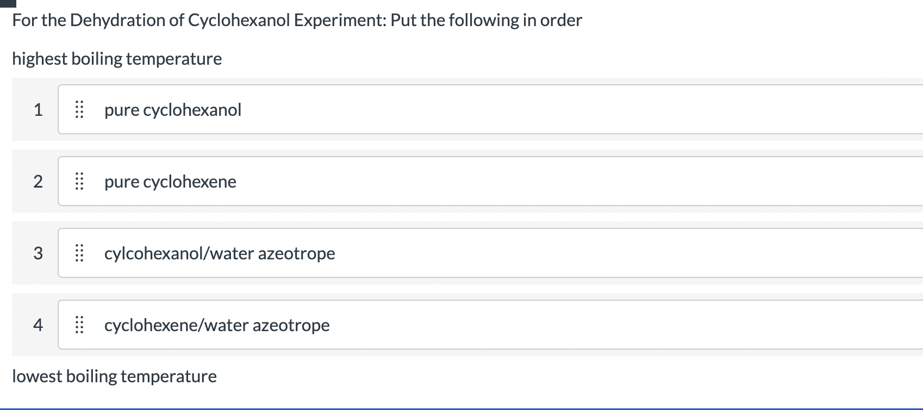Image resolution: width=923 pixels, height=410 pixels.
Task: Click the number 4 position label
Action: point(38,325)
